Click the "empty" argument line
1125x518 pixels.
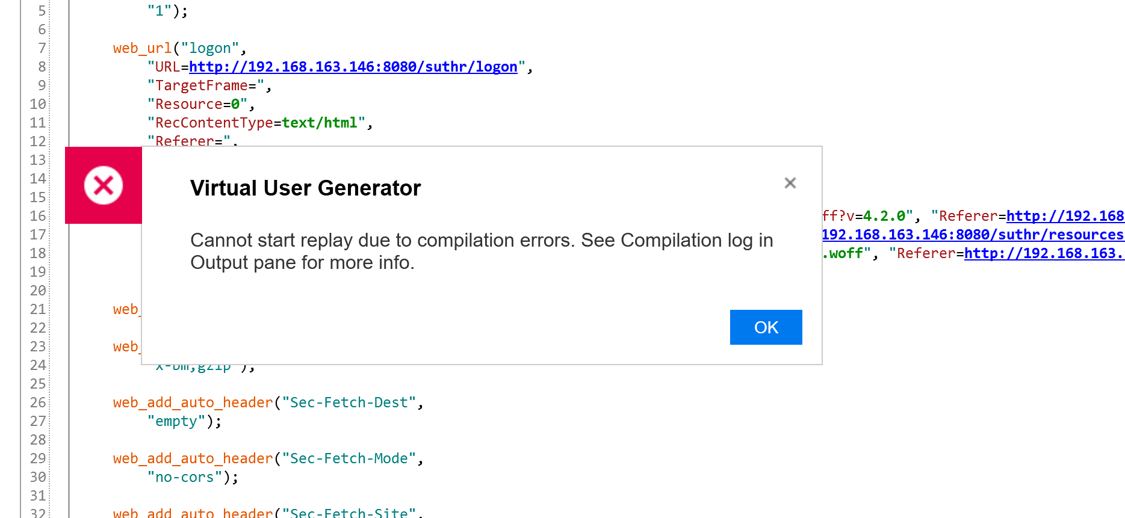click(x=184, y=421)
